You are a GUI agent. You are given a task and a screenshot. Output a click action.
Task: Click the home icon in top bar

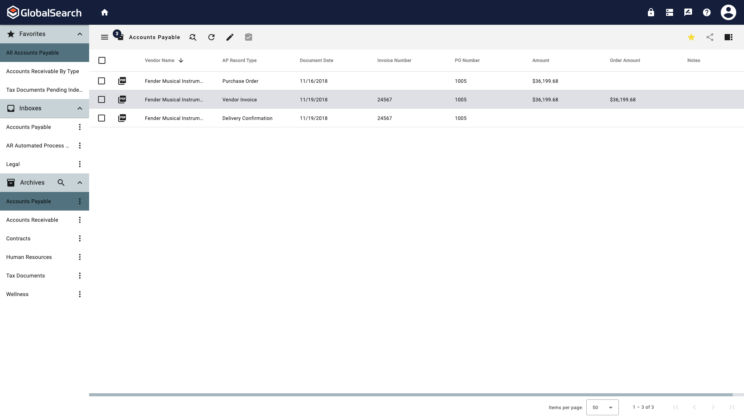coord(105,12)
